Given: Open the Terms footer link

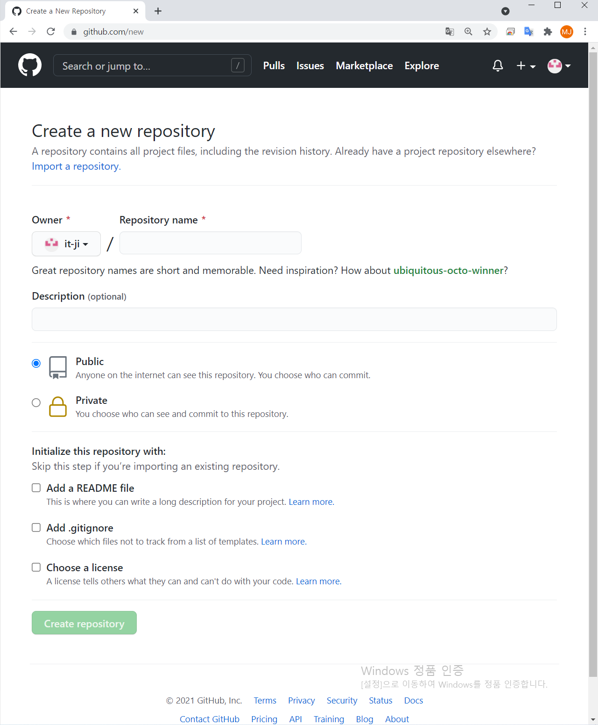Looking at the screenshot, I should tap(265, 701).
